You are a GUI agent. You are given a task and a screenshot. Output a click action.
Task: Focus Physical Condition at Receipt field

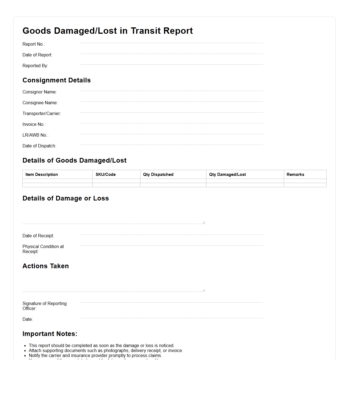pos(171,243)
